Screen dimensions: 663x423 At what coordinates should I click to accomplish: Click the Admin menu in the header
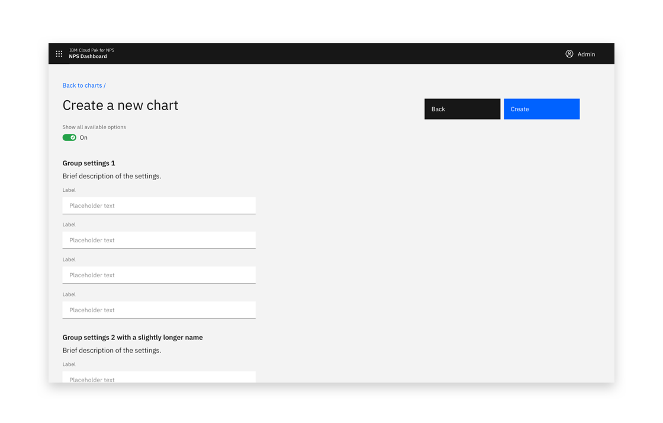click(x=580, y=53)
